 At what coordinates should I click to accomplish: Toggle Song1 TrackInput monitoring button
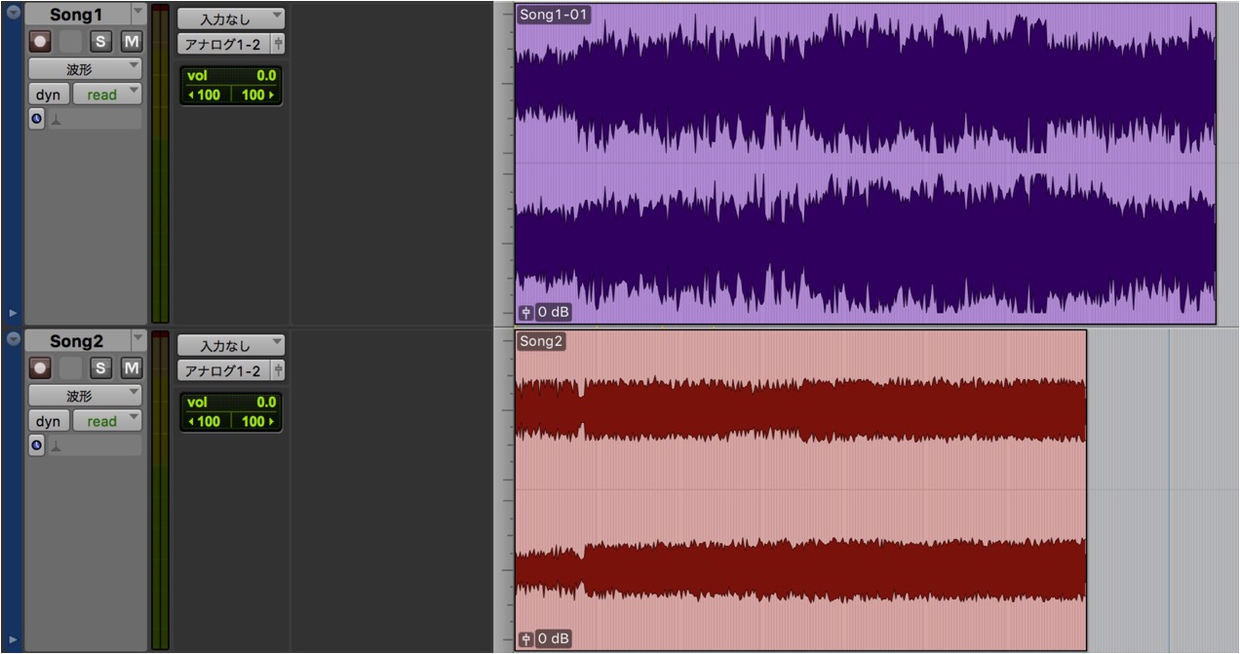point(70,42)
